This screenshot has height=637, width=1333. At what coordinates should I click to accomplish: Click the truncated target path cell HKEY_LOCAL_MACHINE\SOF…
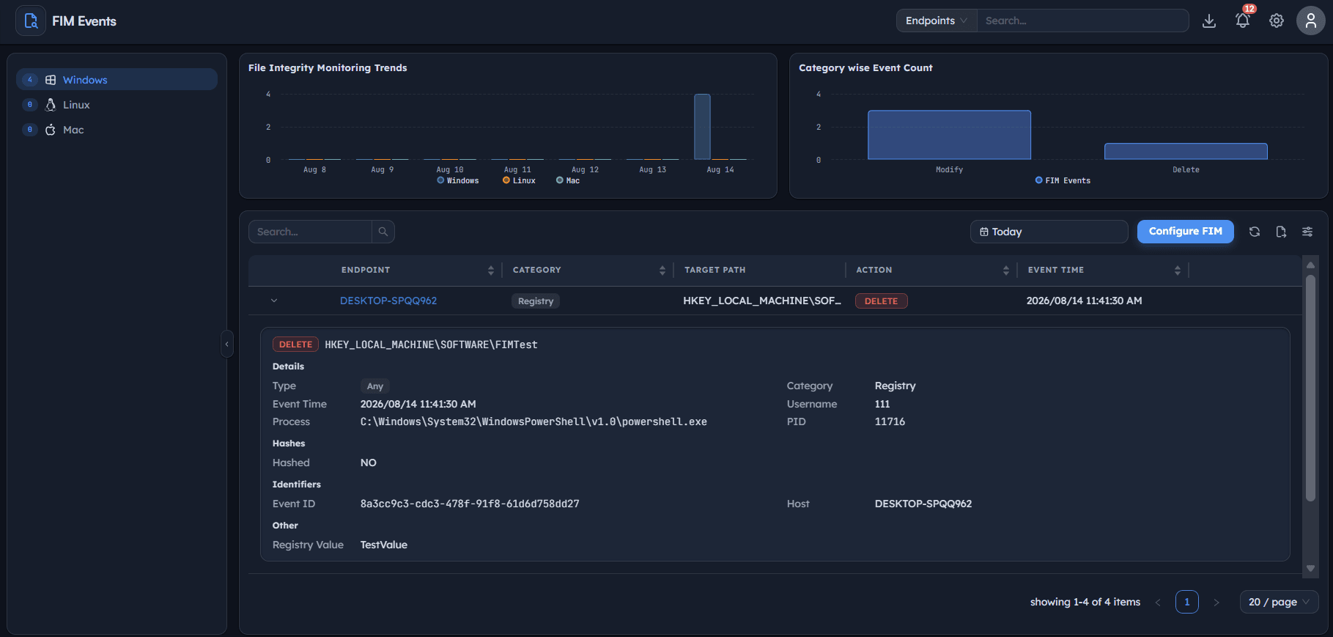762,301
